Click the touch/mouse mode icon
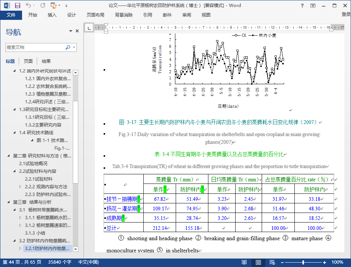Image resolution: width=351 pixels, height=267 pixels. click(53, 6)
